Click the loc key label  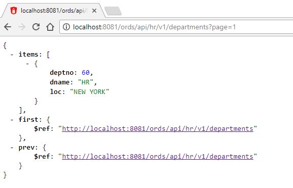(55, 92)
